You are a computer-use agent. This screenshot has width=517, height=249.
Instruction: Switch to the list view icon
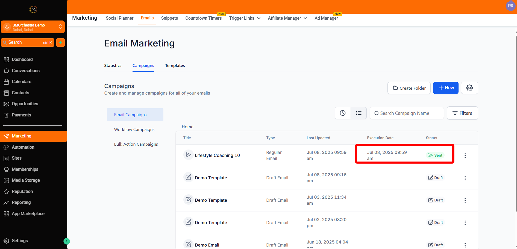[x=359, y=113]
